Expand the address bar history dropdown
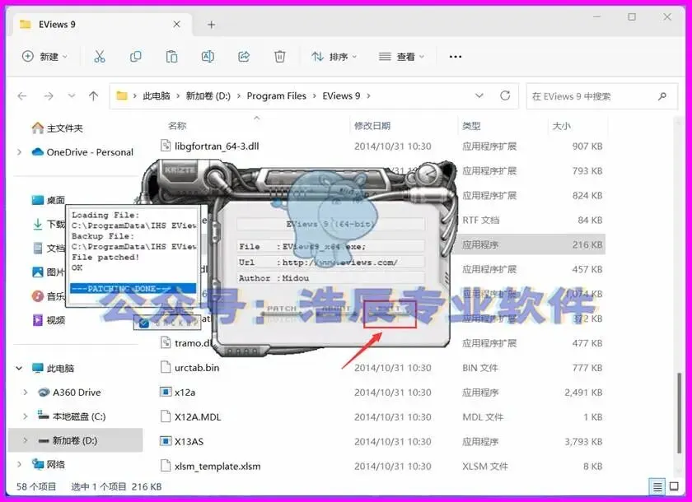Image resolution: width=692 pixels, height=502 pixels. coord(479,95)
